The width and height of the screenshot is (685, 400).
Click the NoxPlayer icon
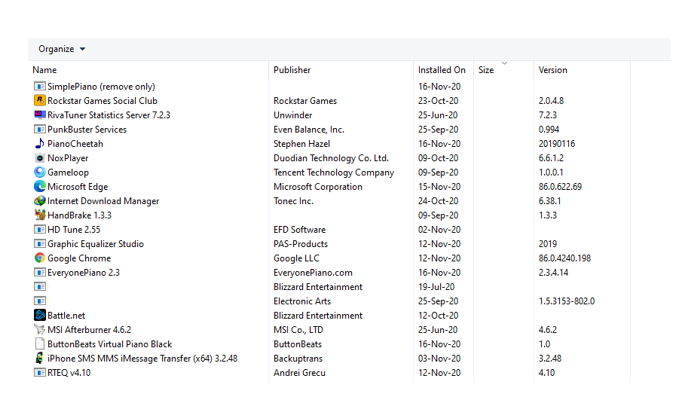coord(40,158)
